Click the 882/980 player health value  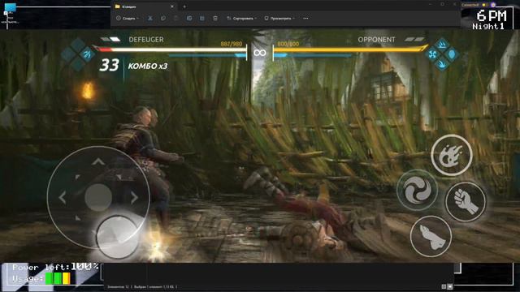(231, 44)
